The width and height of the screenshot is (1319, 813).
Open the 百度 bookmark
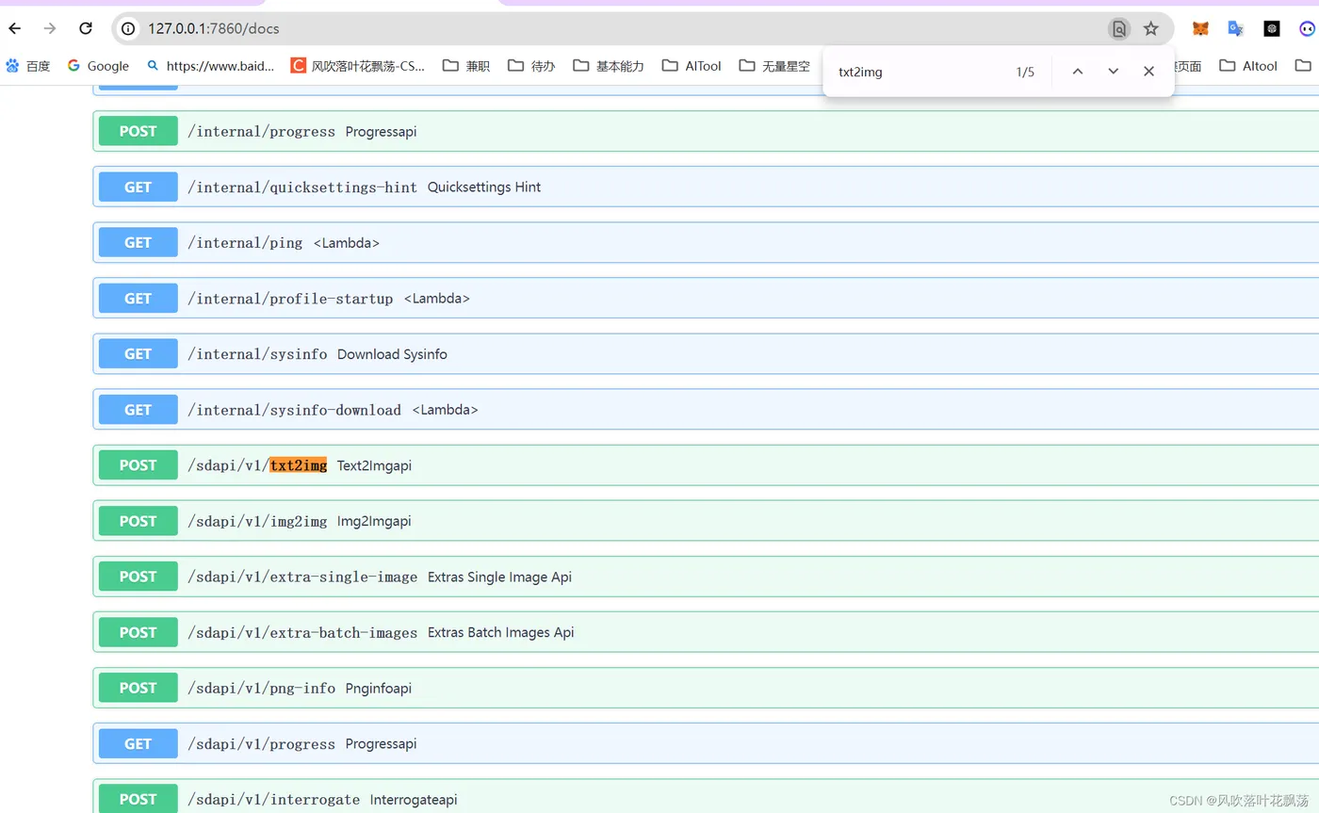pos(27,66)
